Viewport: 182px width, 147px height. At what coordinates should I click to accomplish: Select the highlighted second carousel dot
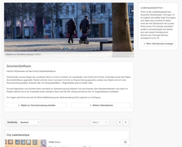point(66,48)
